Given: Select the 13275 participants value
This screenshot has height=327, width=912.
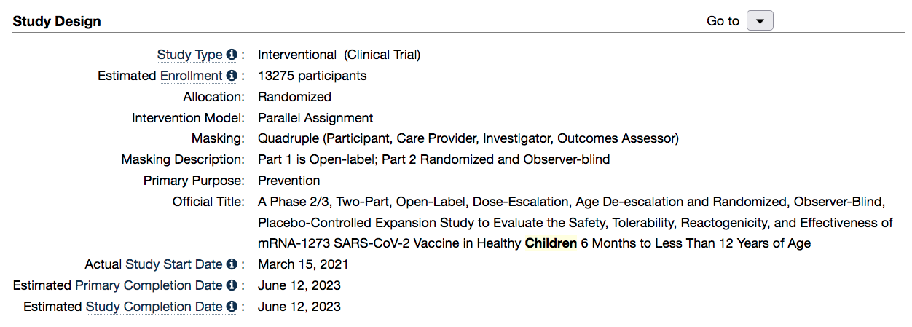Looking at the screenshot, I should click(x=312, y=76).
